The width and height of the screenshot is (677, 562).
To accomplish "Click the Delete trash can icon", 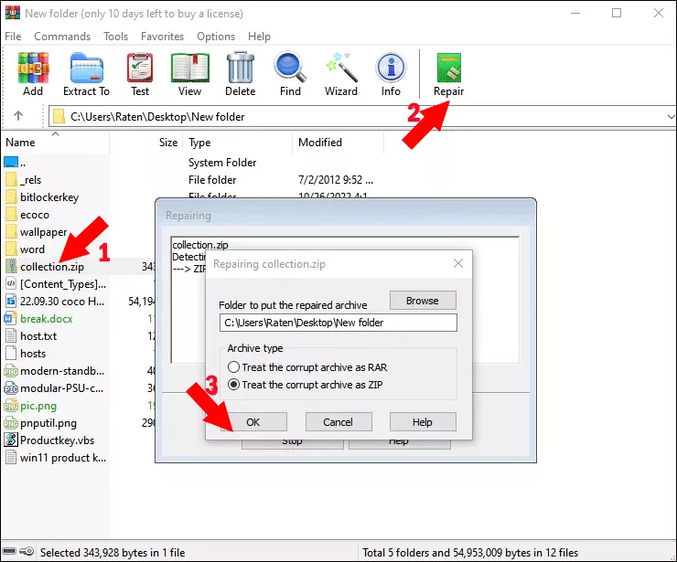I will (240, 73).
